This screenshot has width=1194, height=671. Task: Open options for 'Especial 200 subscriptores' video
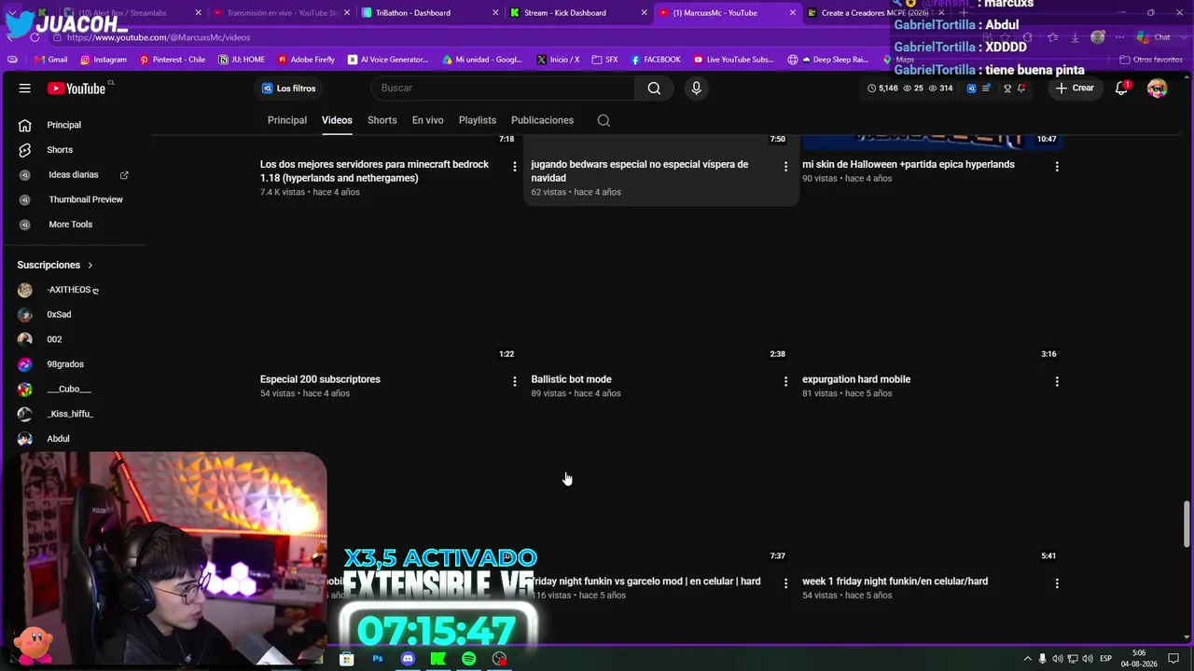[x=514, y=381]
